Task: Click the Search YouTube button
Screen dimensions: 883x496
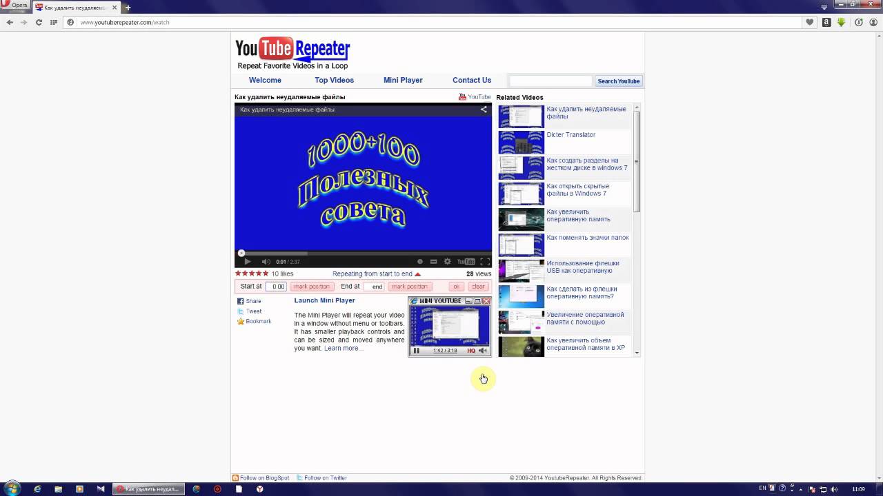Action: [x=618, y=81]
